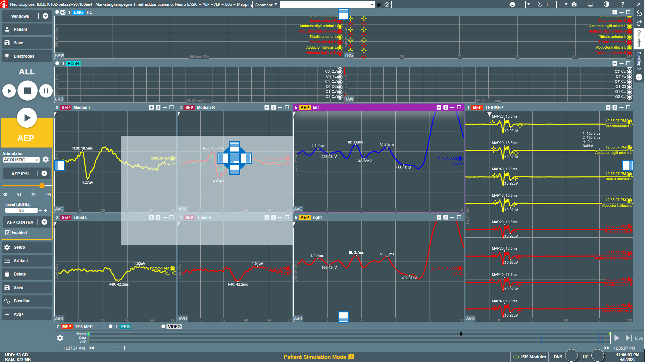The image size is (645, 362).
Task: Open the Comment label dropdown arrow
Action: coord(276,4)
